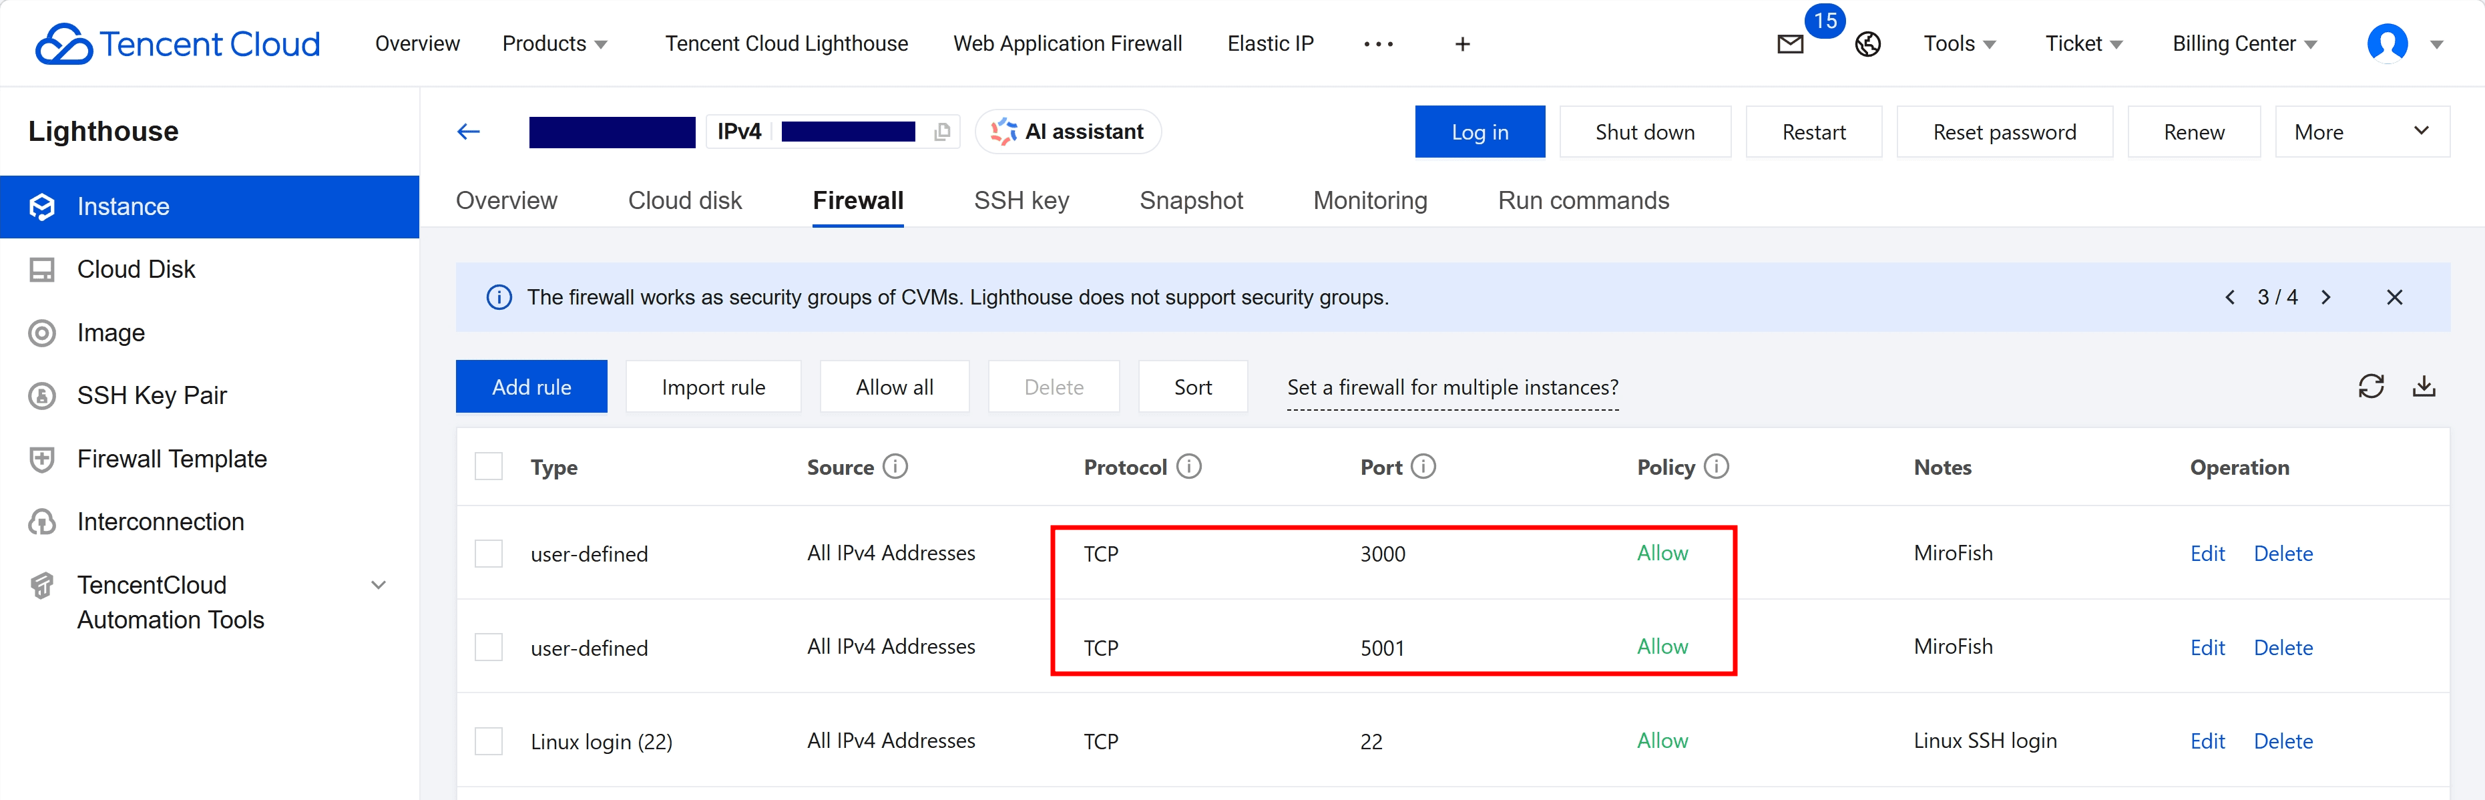Image resolution: width=2485 pixels, height=800 pixels.
Task: Click the Add rule button
Action: click(x=531, y=387)
